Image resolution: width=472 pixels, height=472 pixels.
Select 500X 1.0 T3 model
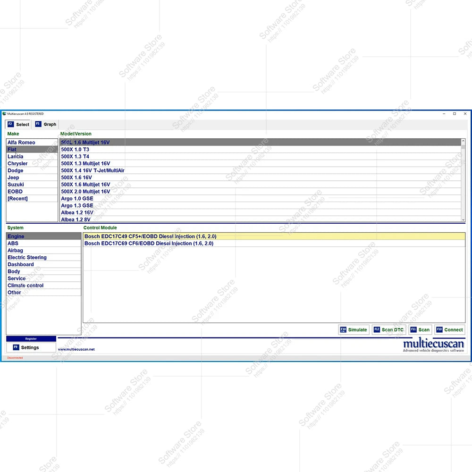[x=261, y=149]
